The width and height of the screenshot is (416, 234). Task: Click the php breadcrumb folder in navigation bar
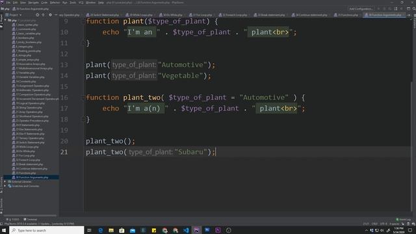point(5,8)
